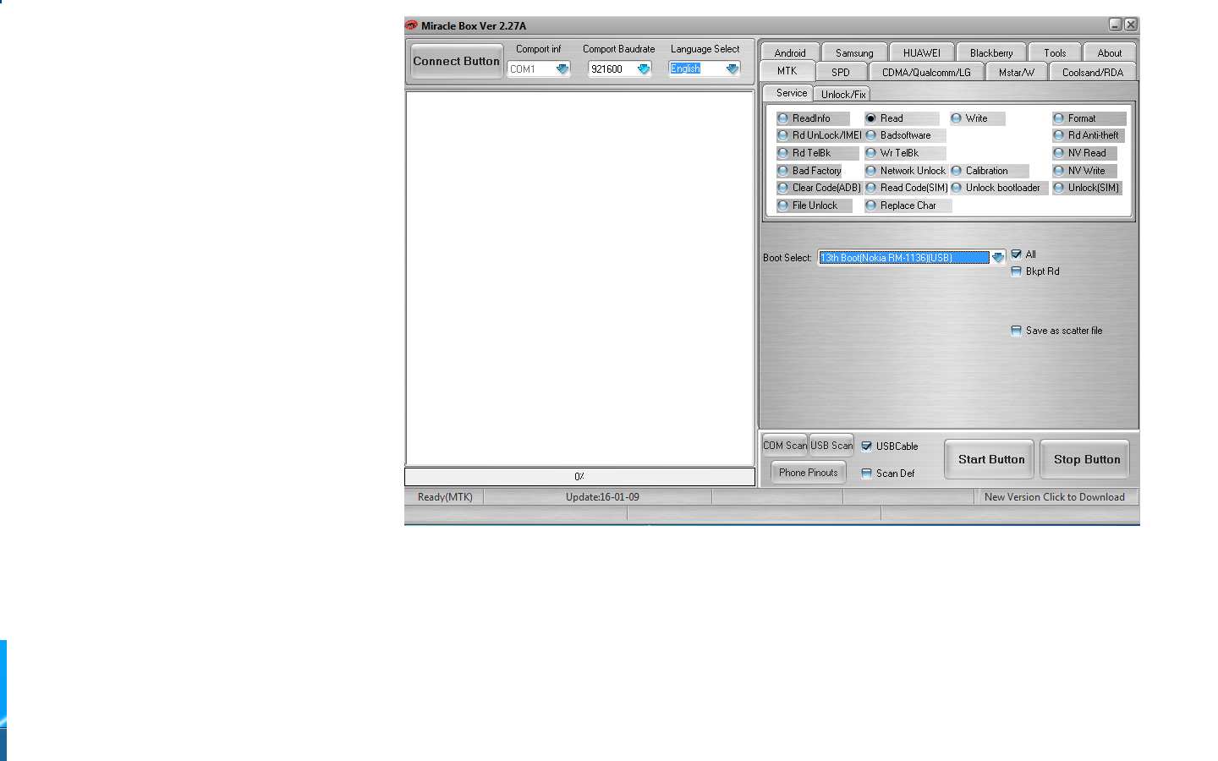Image resolution: width=1218 pixels, height=761 pixels.
Task: Open the About tab
Action: tap(1110, 52)
